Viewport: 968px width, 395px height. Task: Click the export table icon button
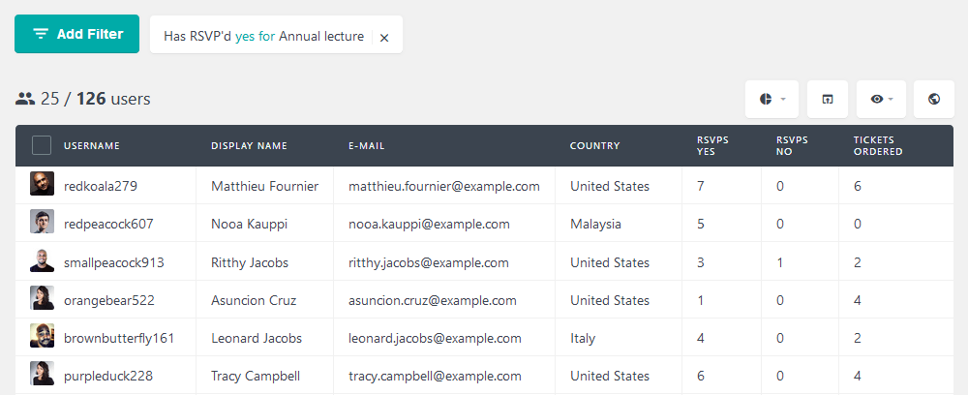coord(828,99)
